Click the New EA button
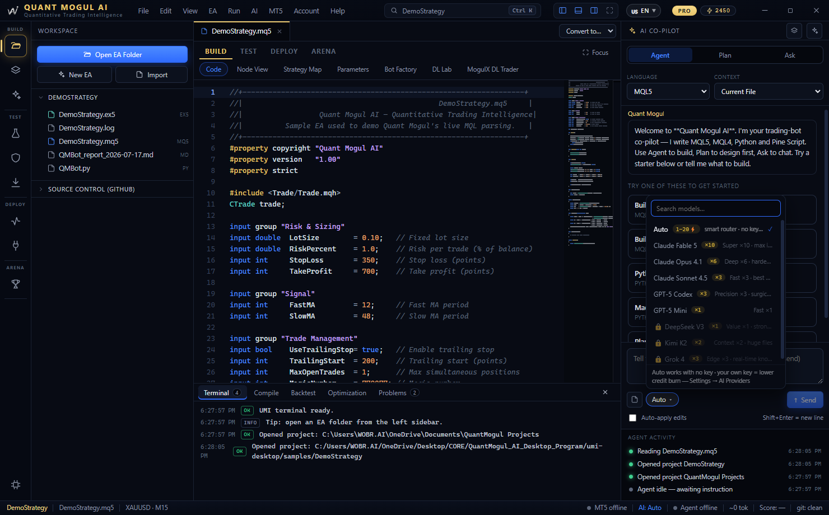The image size is (829, 515). pos(74,74)
